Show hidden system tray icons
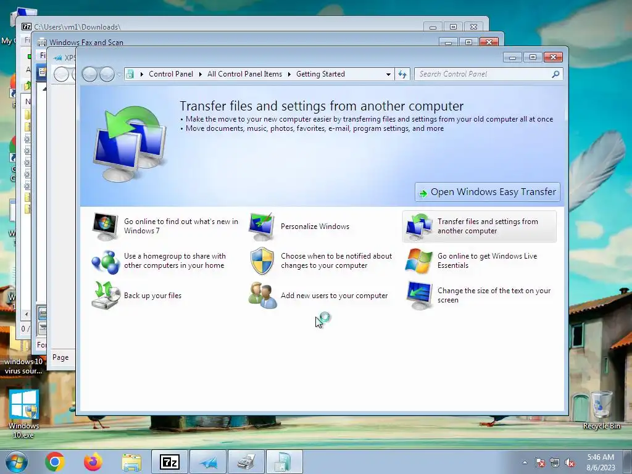Image resolution: width=632 pixels, height=474 pixels. 525,462
